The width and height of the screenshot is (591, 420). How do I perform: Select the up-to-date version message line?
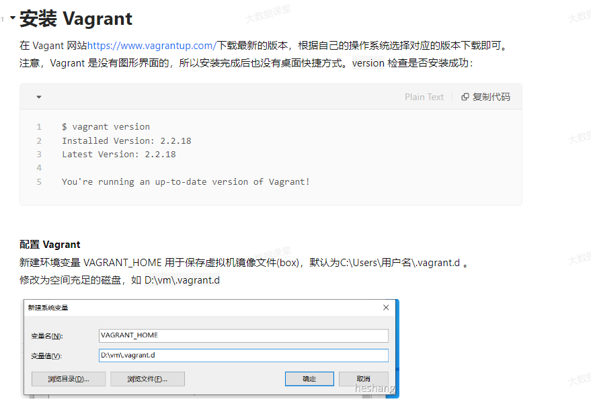[186, 181]
